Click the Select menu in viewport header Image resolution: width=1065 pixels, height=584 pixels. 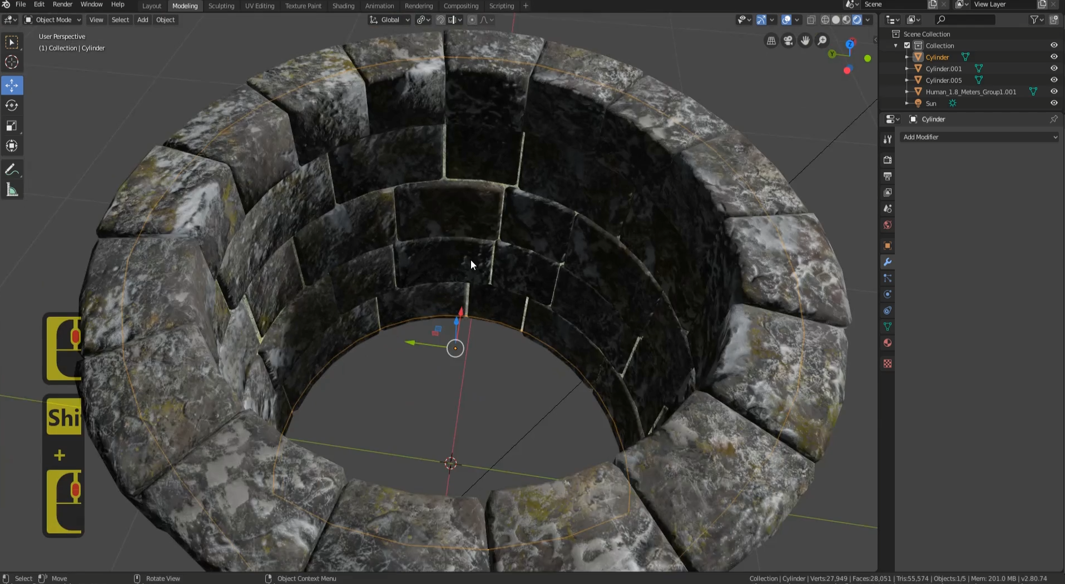(120, 19)
